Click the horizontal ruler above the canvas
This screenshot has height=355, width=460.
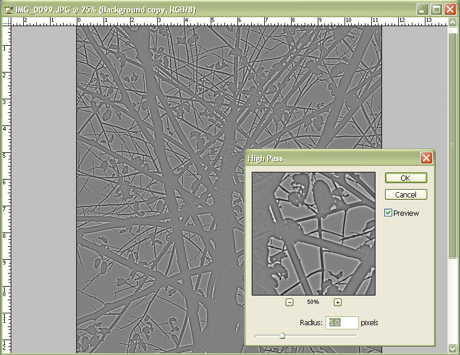click(226, 21)
